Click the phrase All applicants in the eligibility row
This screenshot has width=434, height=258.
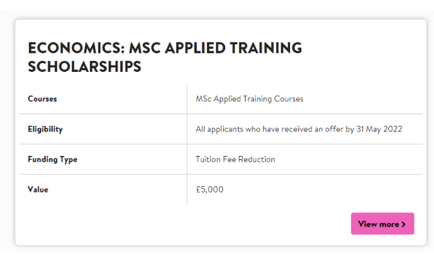pos(218,129)
